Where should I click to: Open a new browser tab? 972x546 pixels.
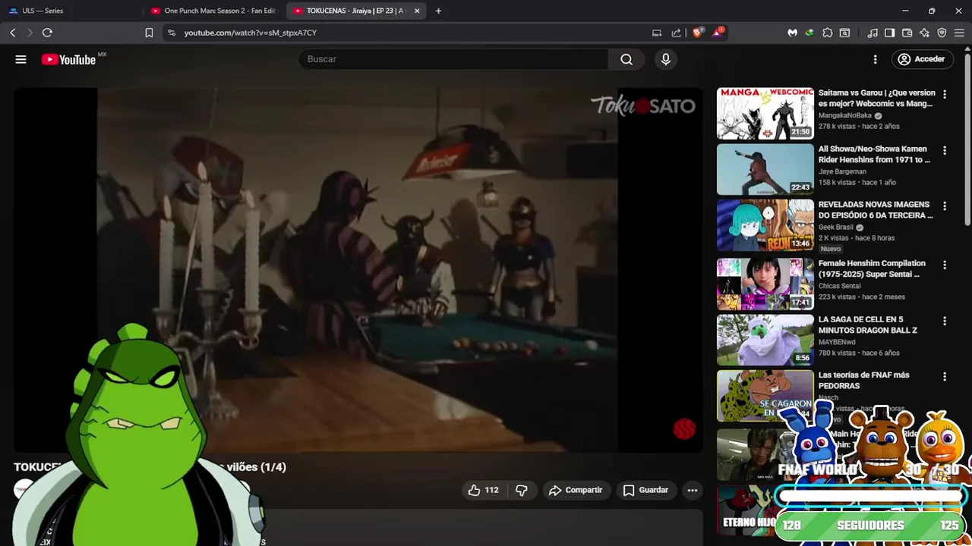point(438,11)
